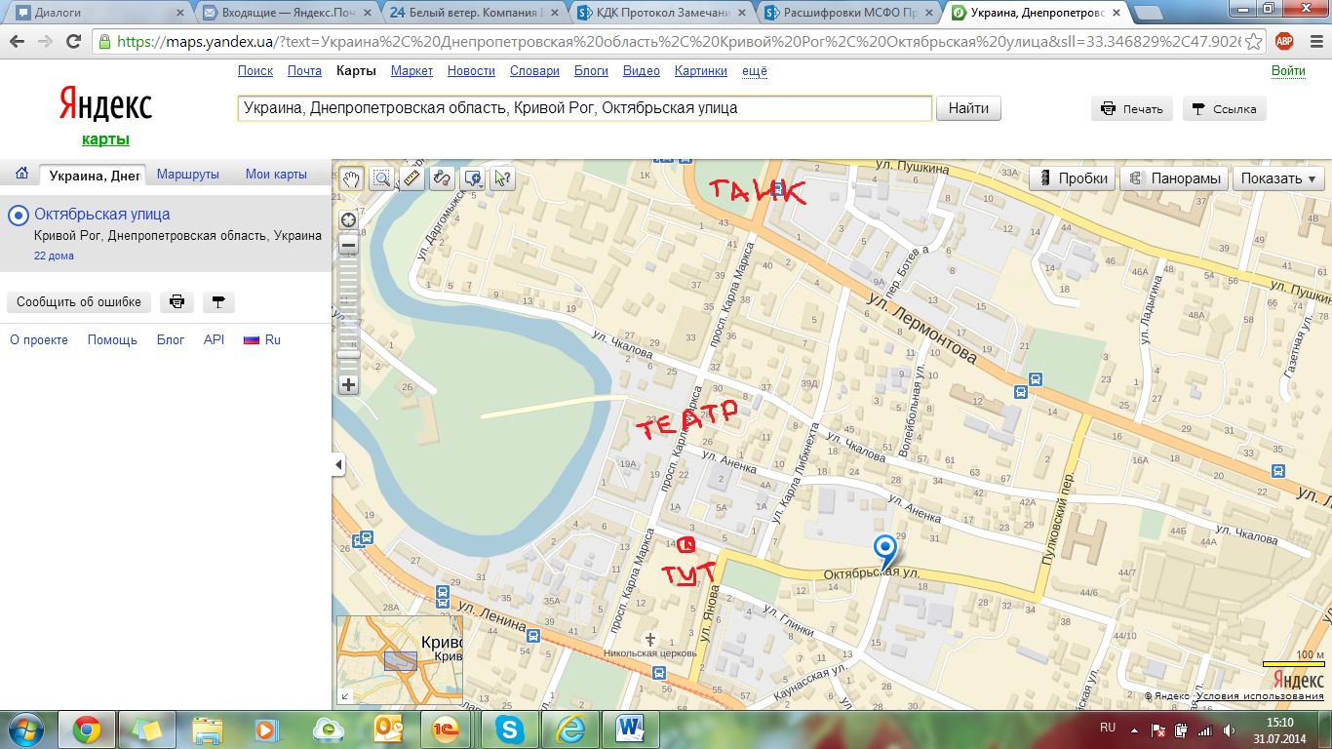Click Сообщить об ошибке button
This screenshot has height=749, width=1332.
(x=79, y=302)
